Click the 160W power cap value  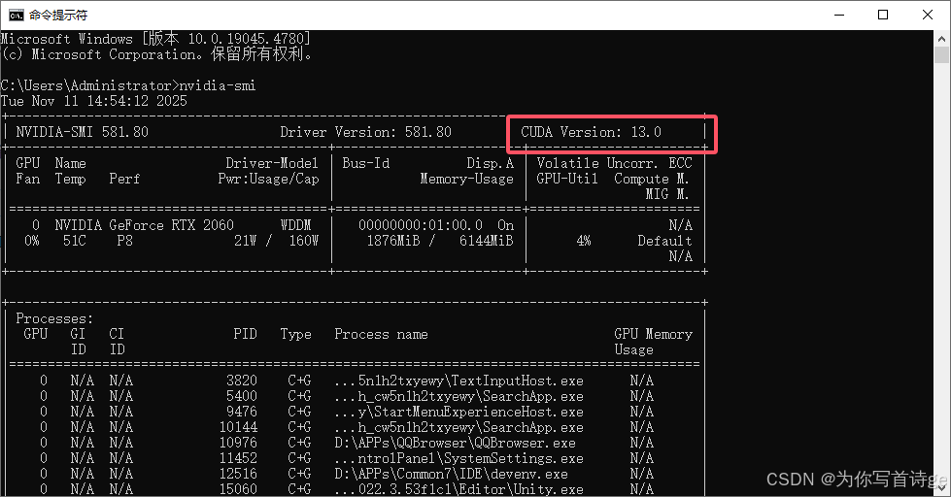304,242
